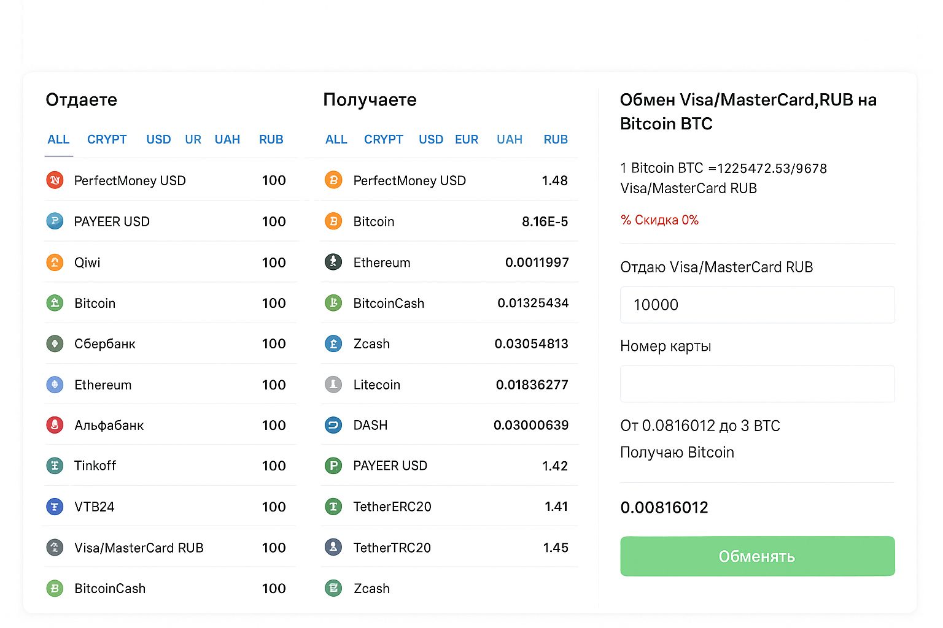Select the Сбербанк bank icon
Screen dimensions: 943x628
(55, 343)
